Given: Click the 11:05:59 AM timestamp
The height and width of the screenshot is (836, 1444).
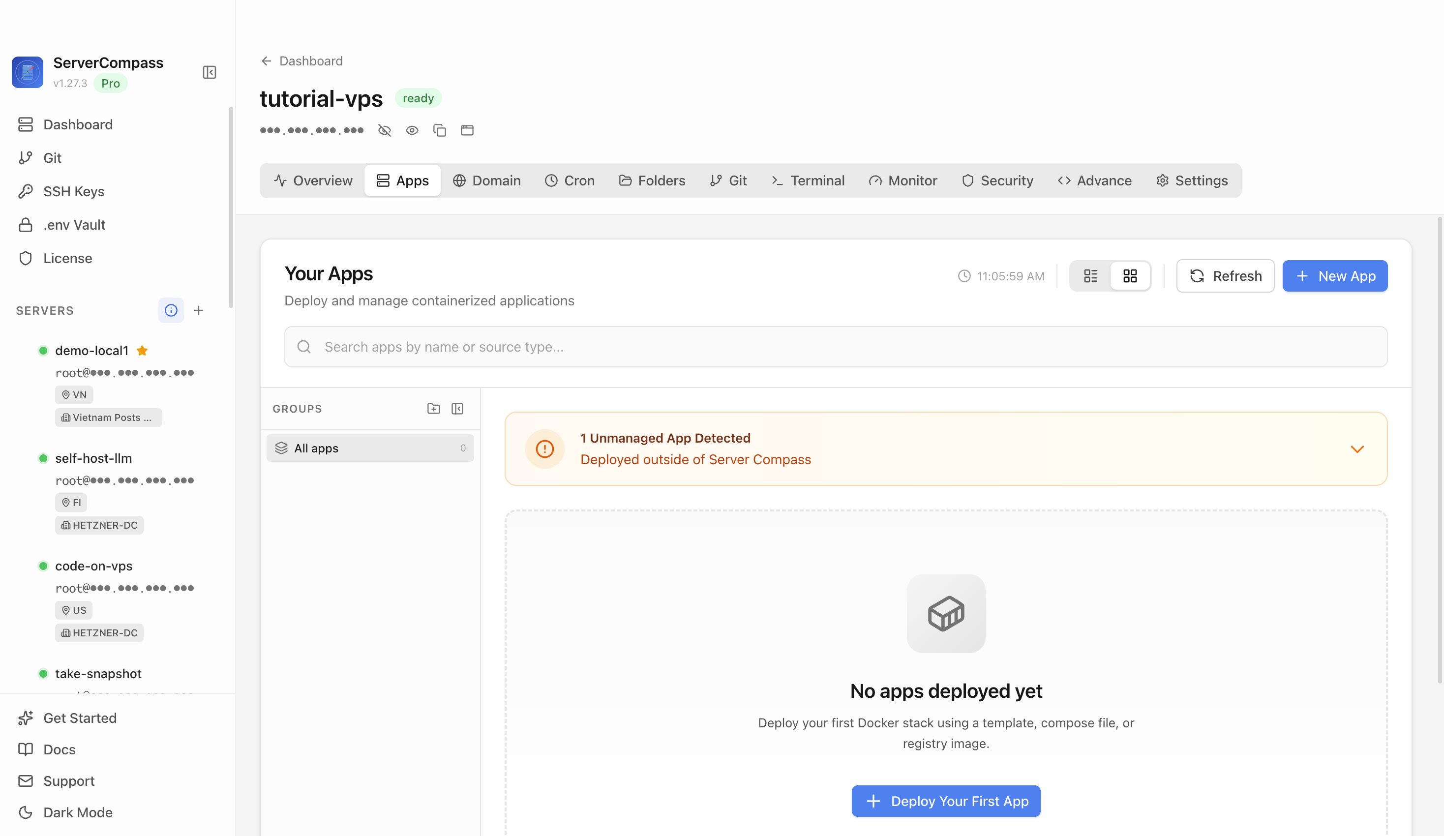Looking at the screenshot, I should click(1001, 276).
